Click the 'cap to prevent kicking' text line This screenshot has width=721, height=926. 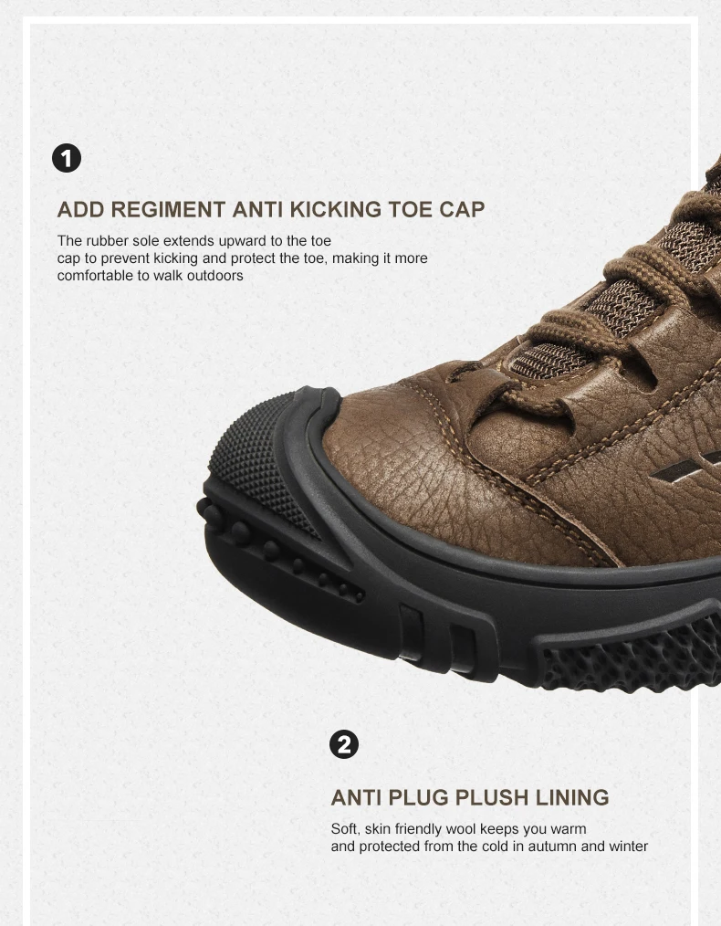pos(243,258)
